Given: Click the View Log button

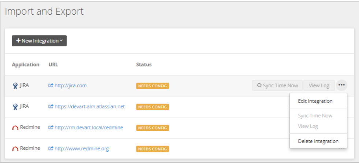Looking at the screenshot, I should 319,86.
